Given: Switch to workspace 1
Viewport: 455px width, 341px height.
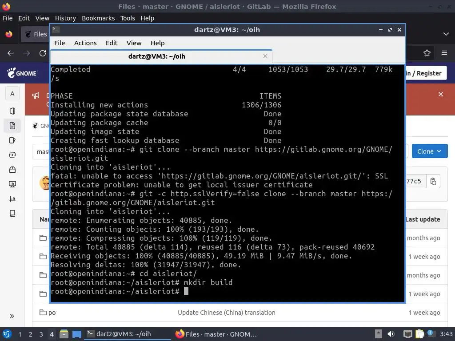Looking at the screenshot, I should tap(20, 334).
